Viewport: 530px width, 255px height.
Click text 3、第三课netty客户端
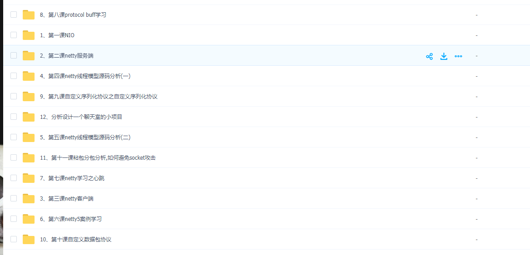pyautogui.click(x=66, y=199)
